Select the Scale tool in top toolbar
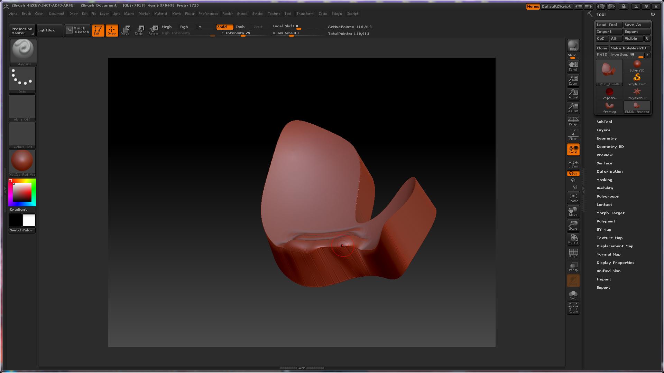Image resolution: width=664 pixels, height=373 pixels. [x=139, y=30]
